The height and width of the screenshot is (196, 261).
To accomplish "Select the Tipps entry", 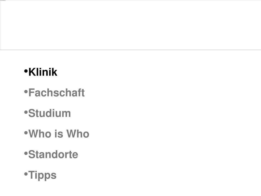I will point(43,176).
